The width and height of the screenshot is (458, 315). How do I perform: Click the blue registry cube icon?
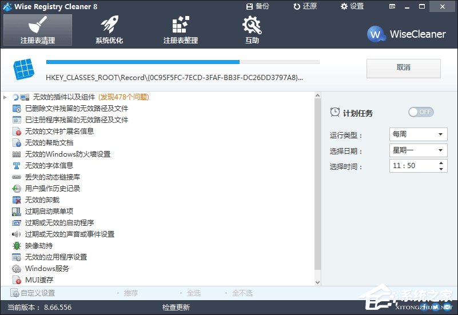(24, 69)
